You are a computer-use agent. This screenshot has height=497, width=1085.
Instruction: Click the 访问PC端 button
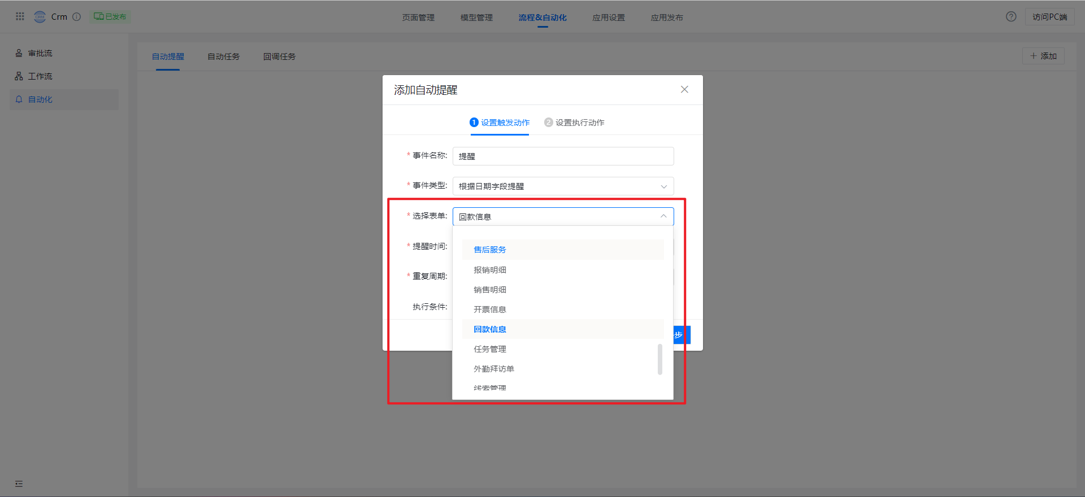(x=1049, y=17)
